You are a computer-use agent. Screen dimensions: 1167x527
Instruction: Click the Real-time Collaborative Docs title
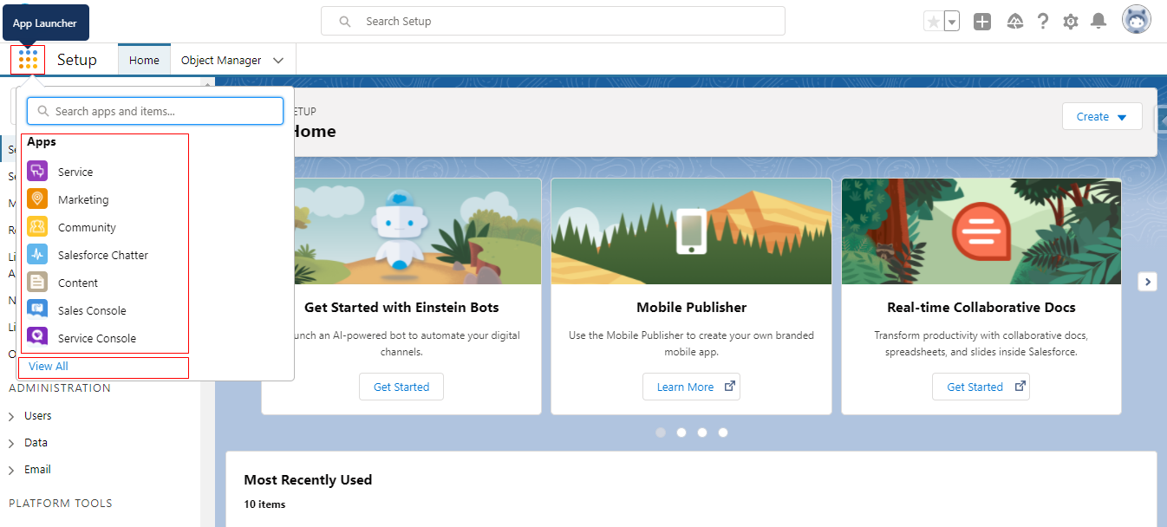tap(981, 307)
